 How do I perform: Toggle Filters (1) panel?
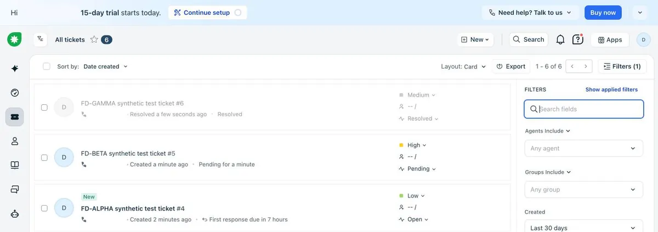click(x=622, y=66)
